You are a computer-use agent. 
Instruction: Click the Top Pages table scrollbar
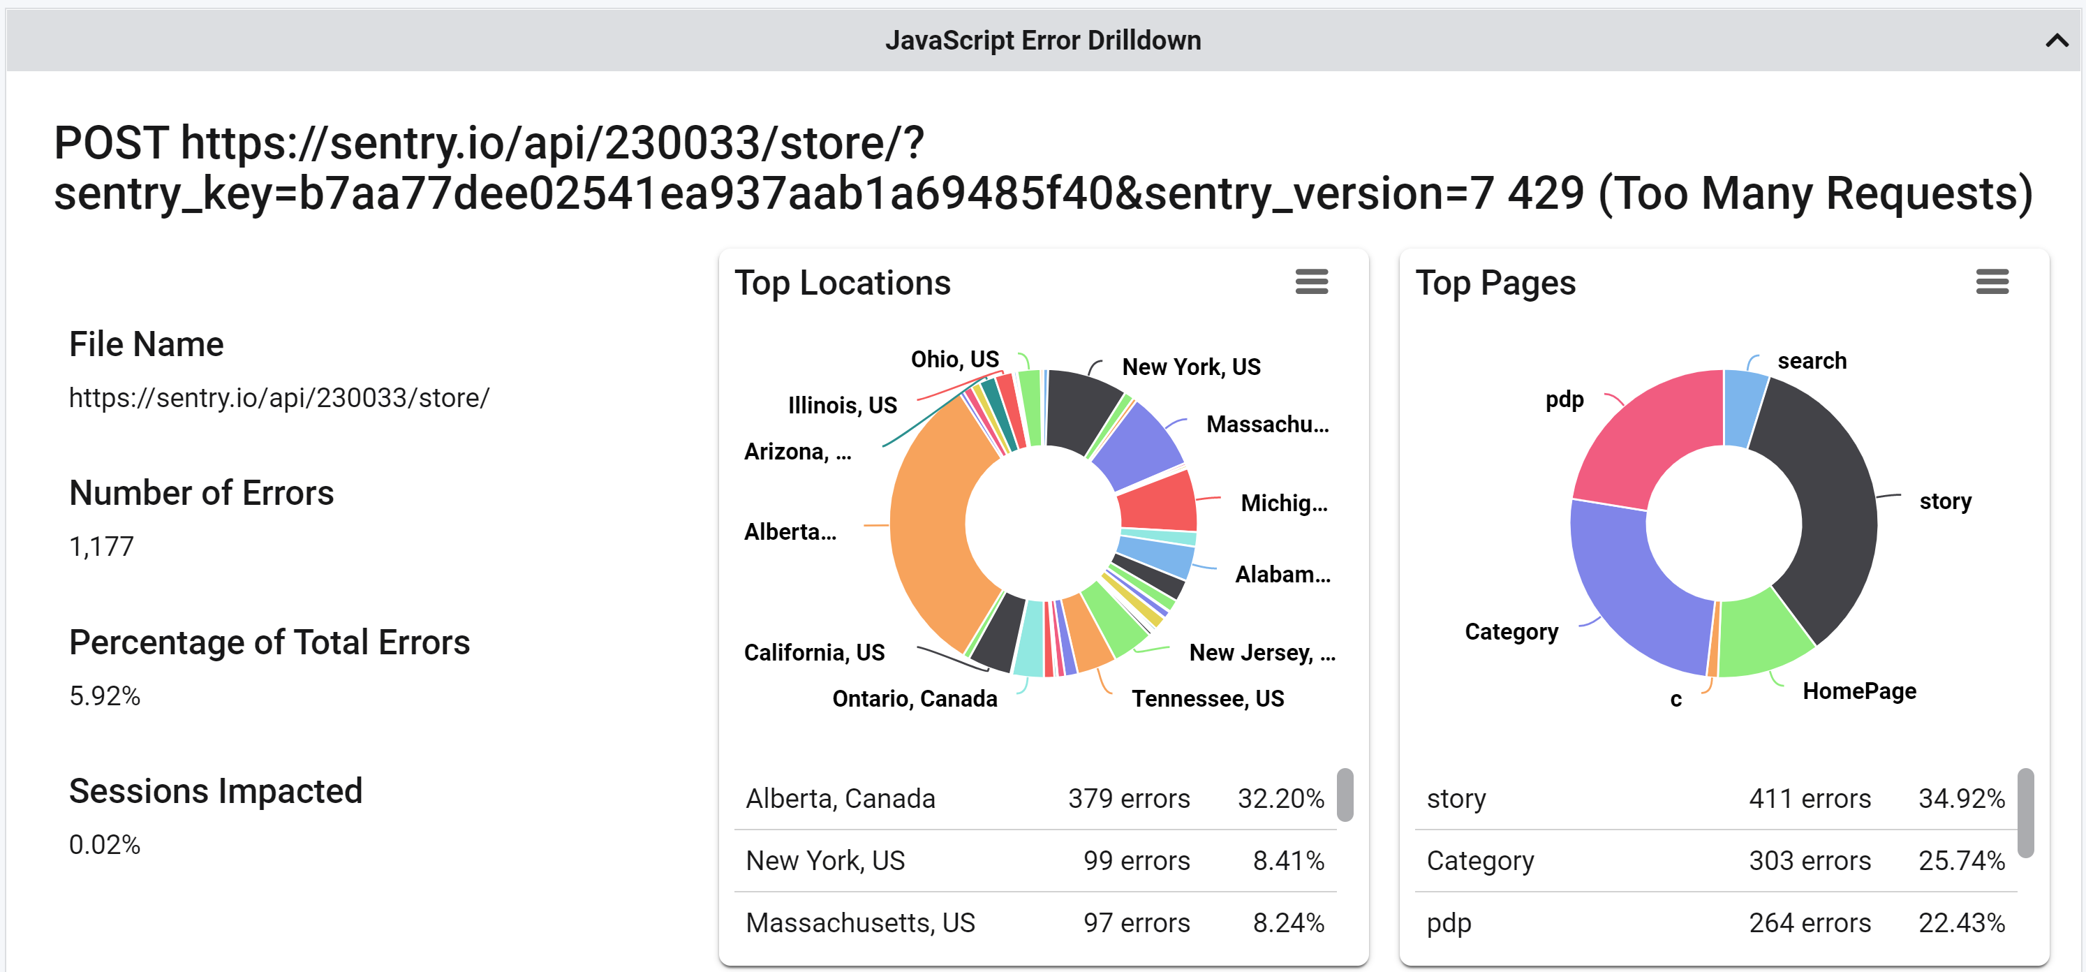pos(2025,812)
